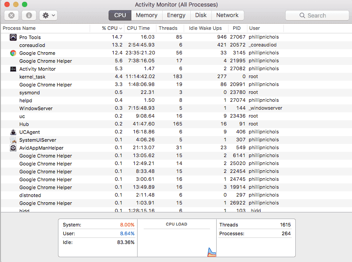The image size is (352, 262).
Task: Switch to the Memory tab
Action: click(147, 15)
